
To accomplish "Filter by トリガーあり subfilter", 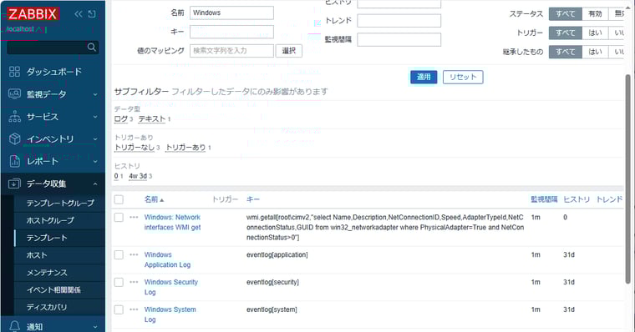I will point(185,148).
